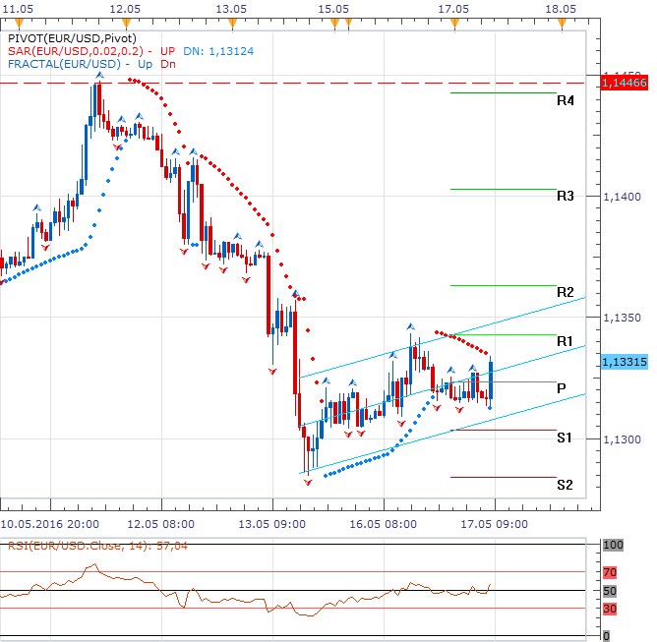657x642 pixels.
Task: Click the RSI 50 level label
Action: 610,591
